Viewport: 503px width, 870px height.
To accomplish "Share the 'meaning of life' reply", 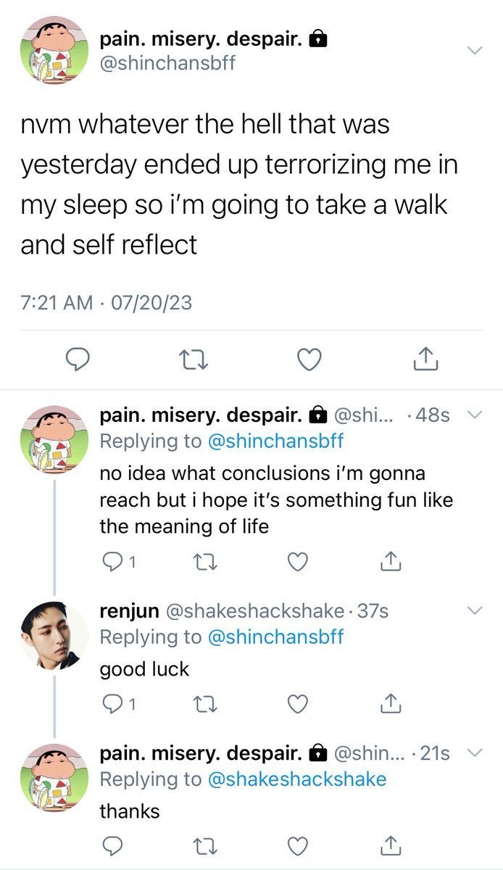I will click(390, 560).
